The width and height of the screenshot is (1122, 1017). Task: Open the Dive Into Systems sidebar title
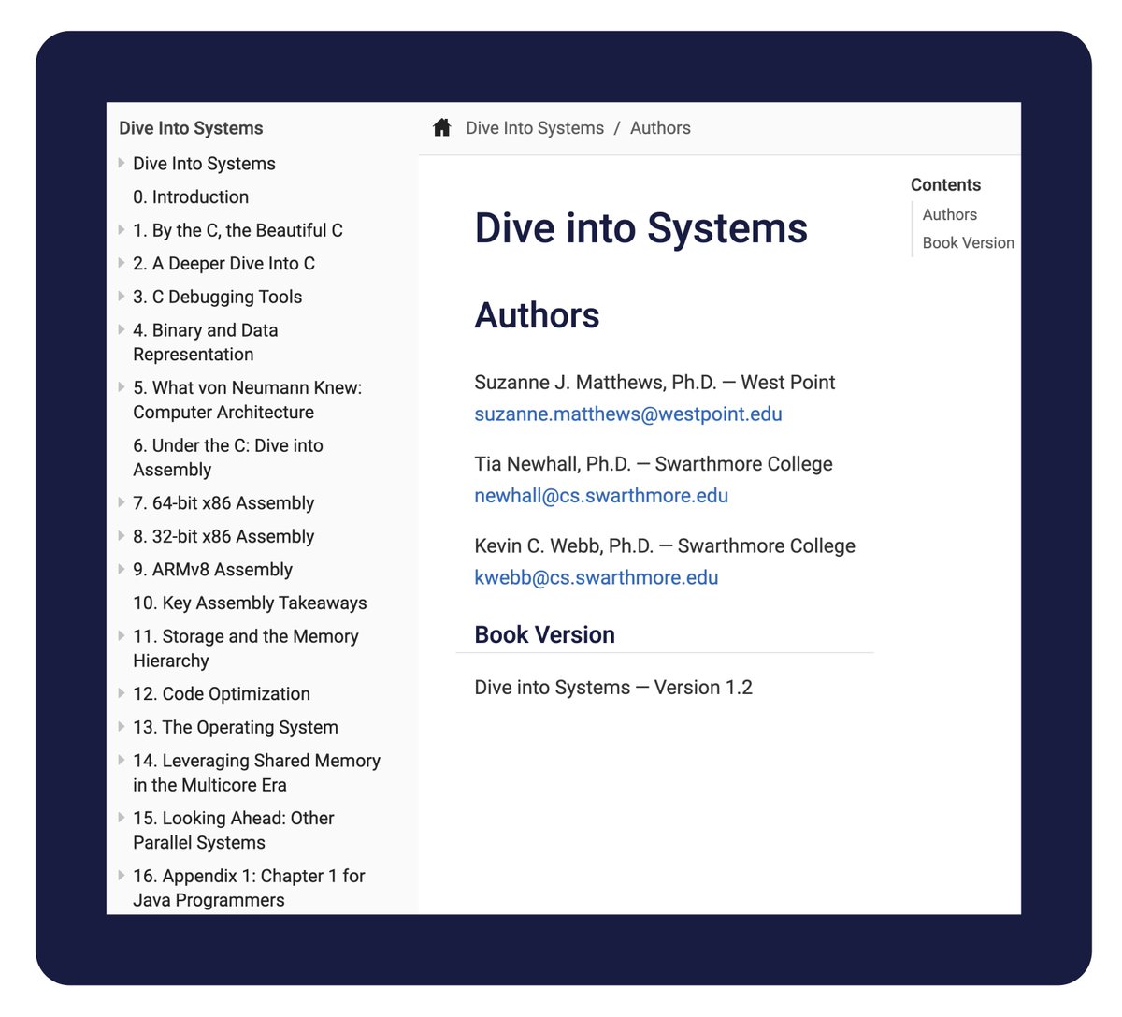click(191, 128)
